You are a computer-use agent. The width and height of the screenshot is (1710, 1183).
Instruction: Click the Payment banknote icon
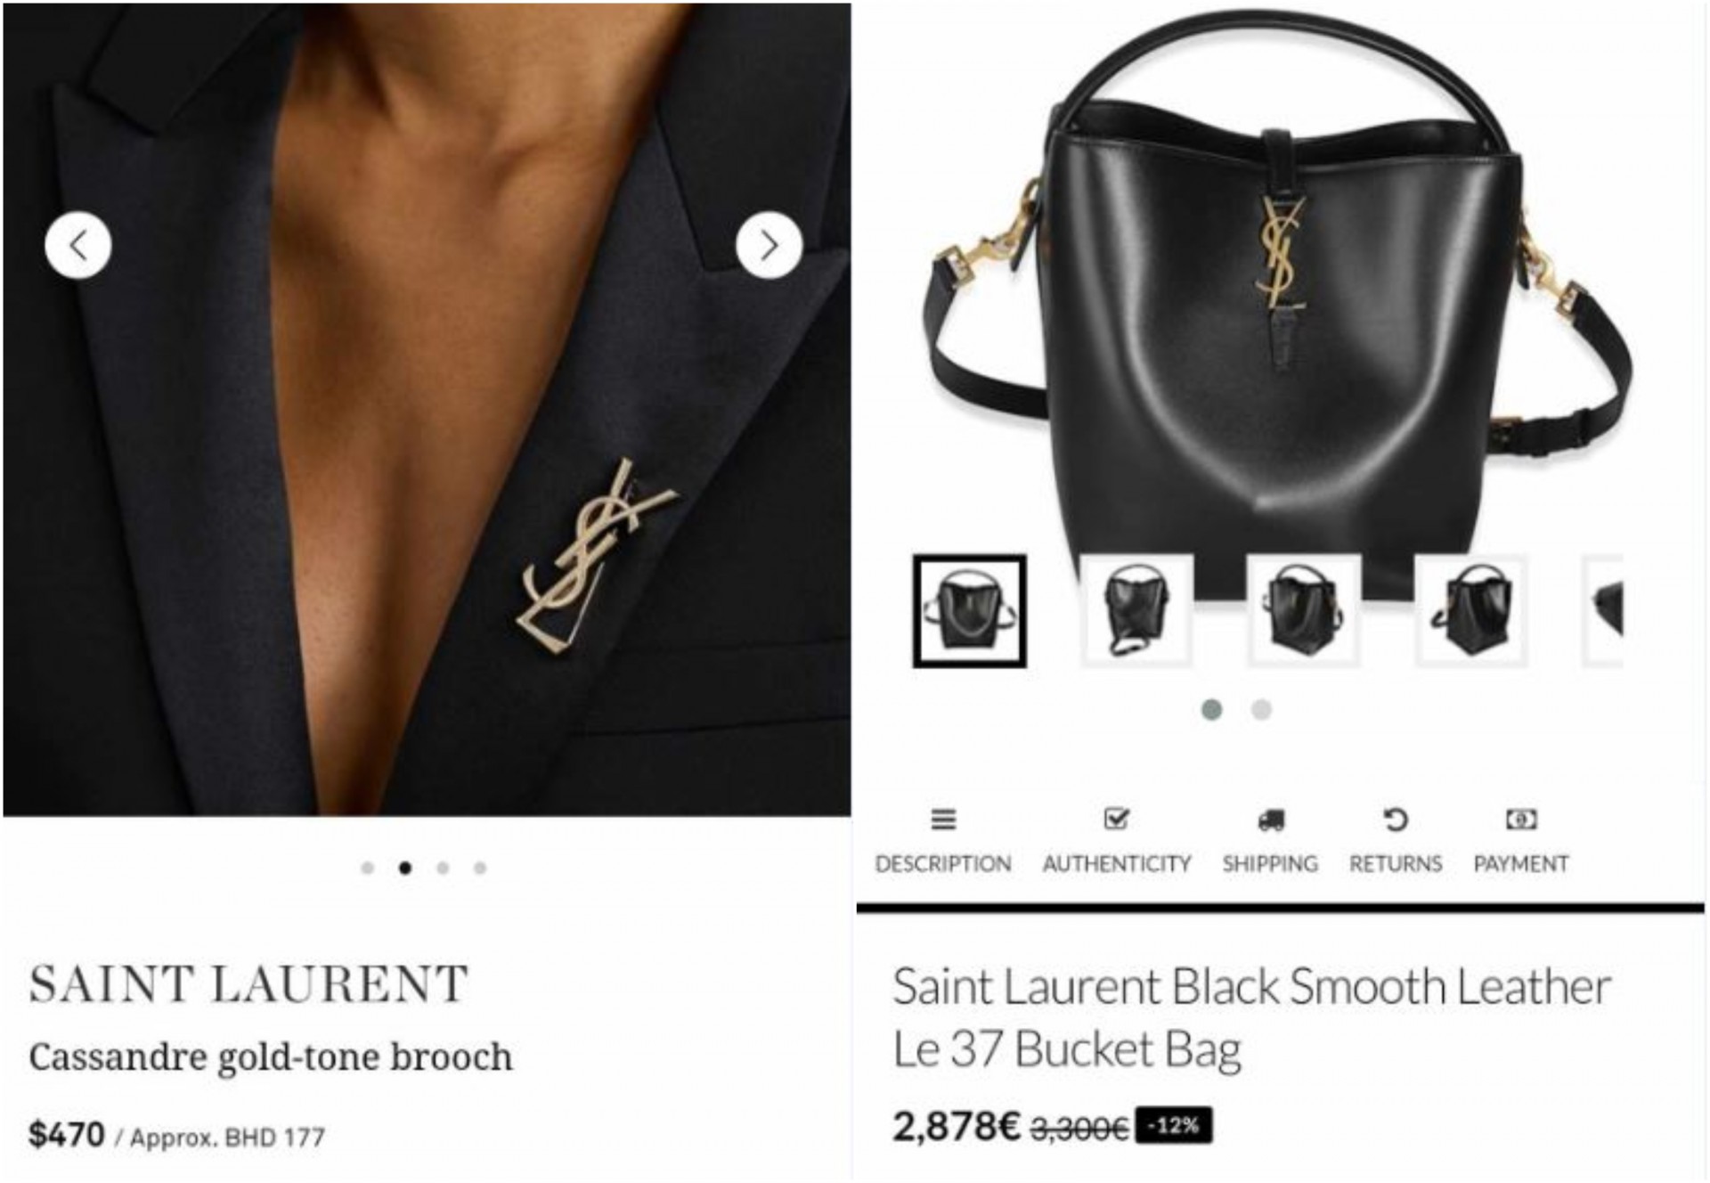1521,819
